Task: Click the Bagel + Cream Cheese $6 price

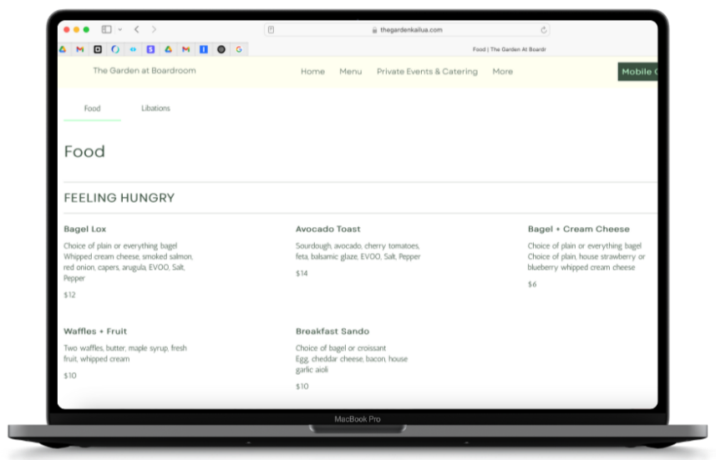Action: tap(532, 285)
